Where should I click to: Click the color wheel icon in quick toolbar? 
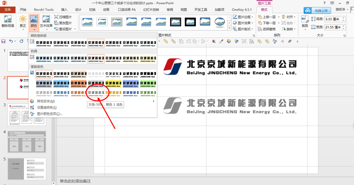[x=229, y=41]
